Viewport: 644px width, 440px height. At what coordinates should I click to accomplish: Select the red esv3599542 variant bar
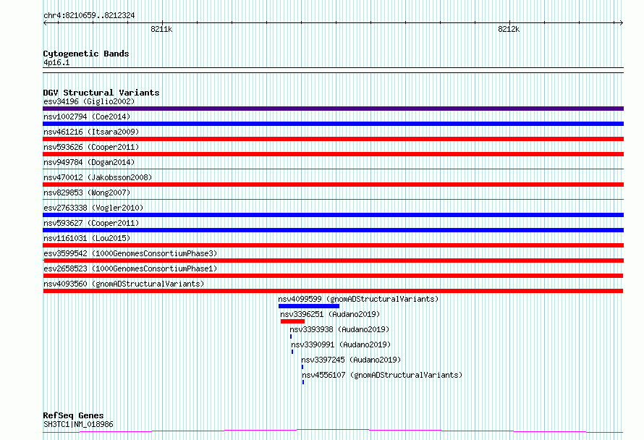pos(333,261)
